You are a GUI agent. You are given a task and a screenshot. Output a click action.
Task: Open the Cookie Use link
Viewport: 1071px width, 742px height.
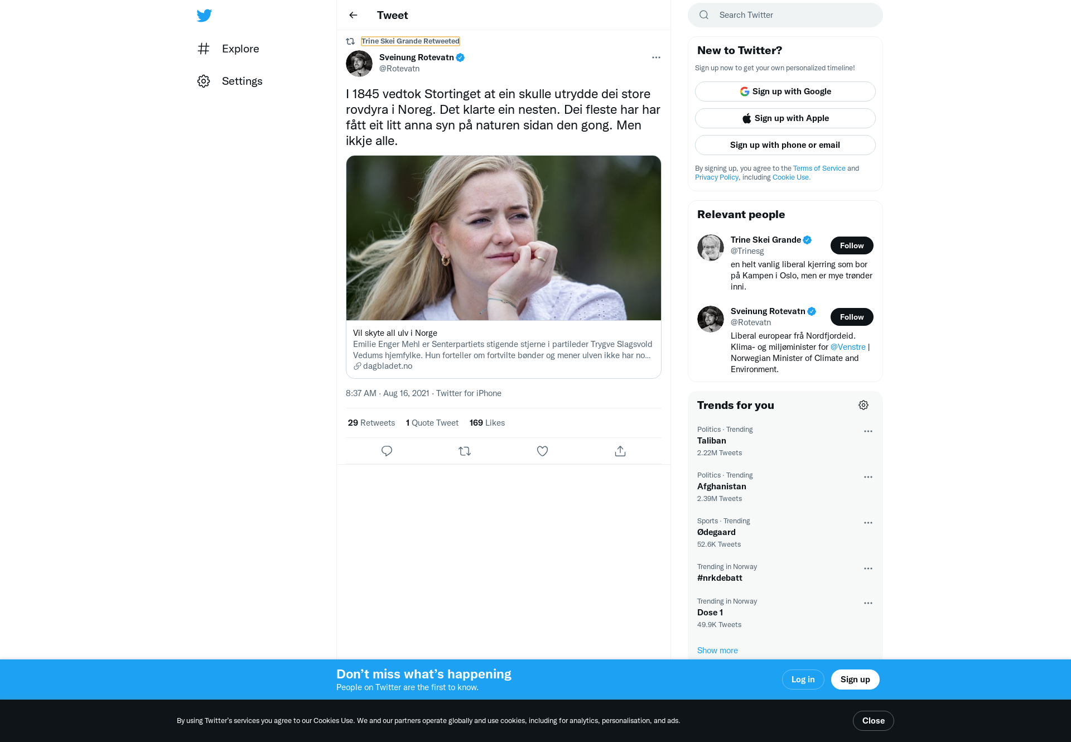tap(791, 177)
